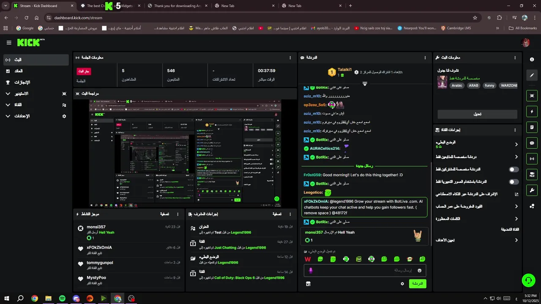The image size is (541, 304).
Task: Click the pencil edit icon in the right sidebar
Action: tap(532, 75)
